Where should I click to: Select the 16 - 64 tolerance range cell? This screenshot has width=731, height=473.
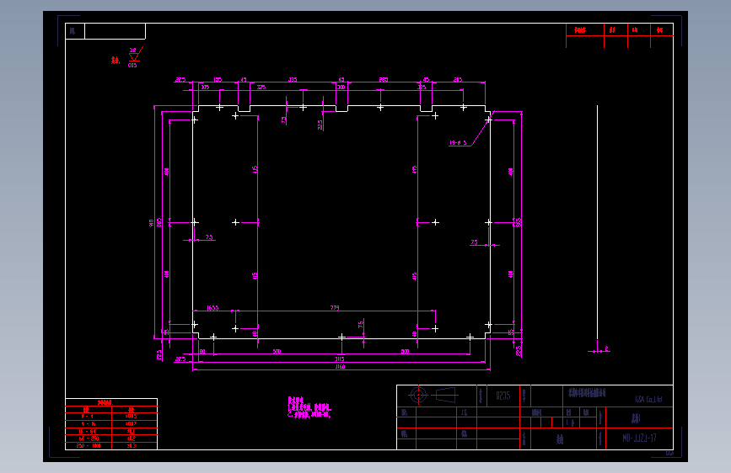(x=89, y=432)
